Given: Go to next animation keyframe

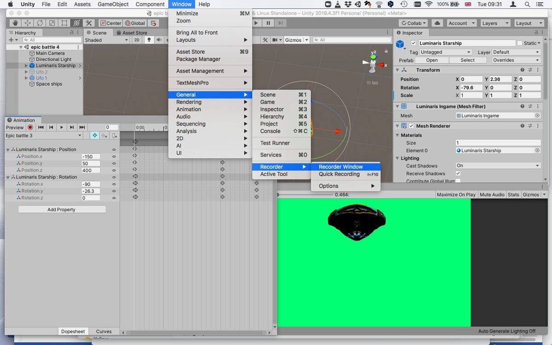Looking at the screenshot, I should coord(71,127).
